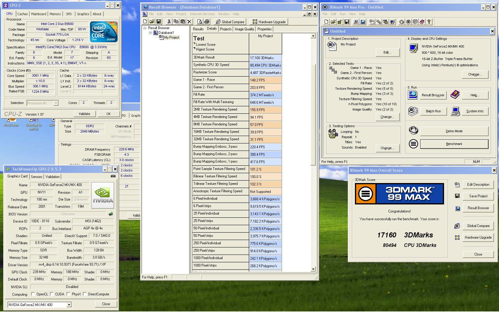Enable PhysX checkbox in GPU-Z
This screenshot has width=499, height=312.
(69, 294)
